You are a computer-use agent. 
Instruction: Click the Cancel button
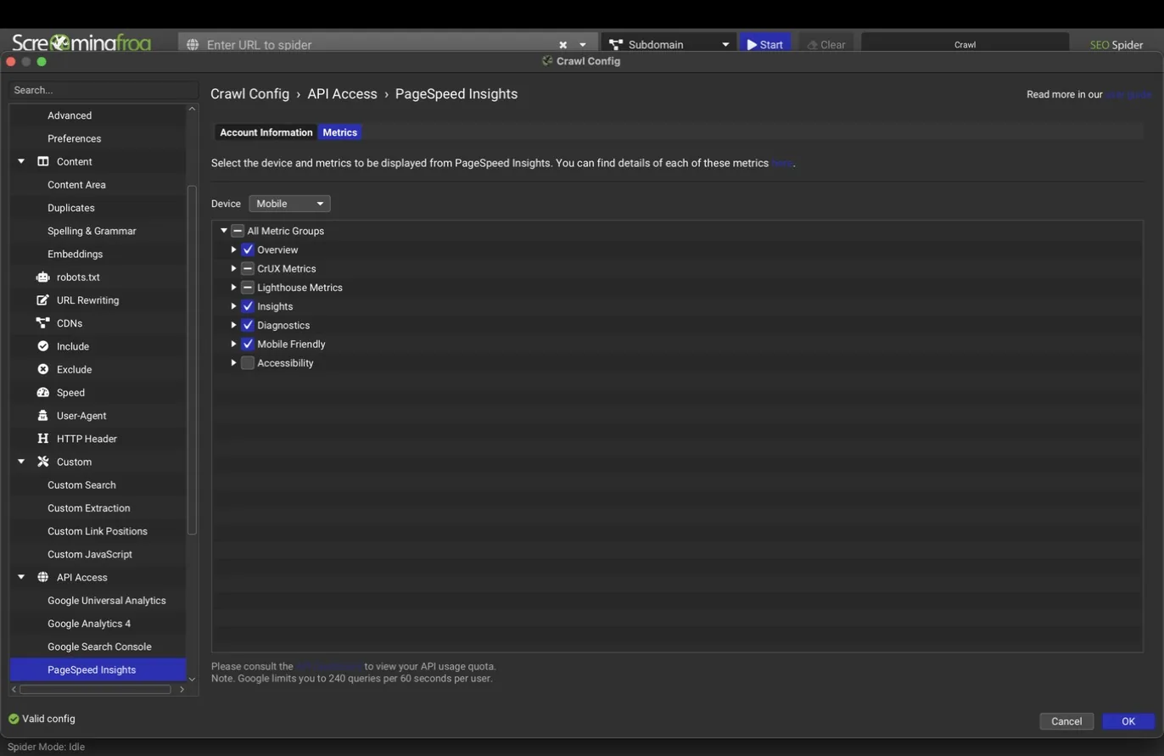coord(1066,721)
